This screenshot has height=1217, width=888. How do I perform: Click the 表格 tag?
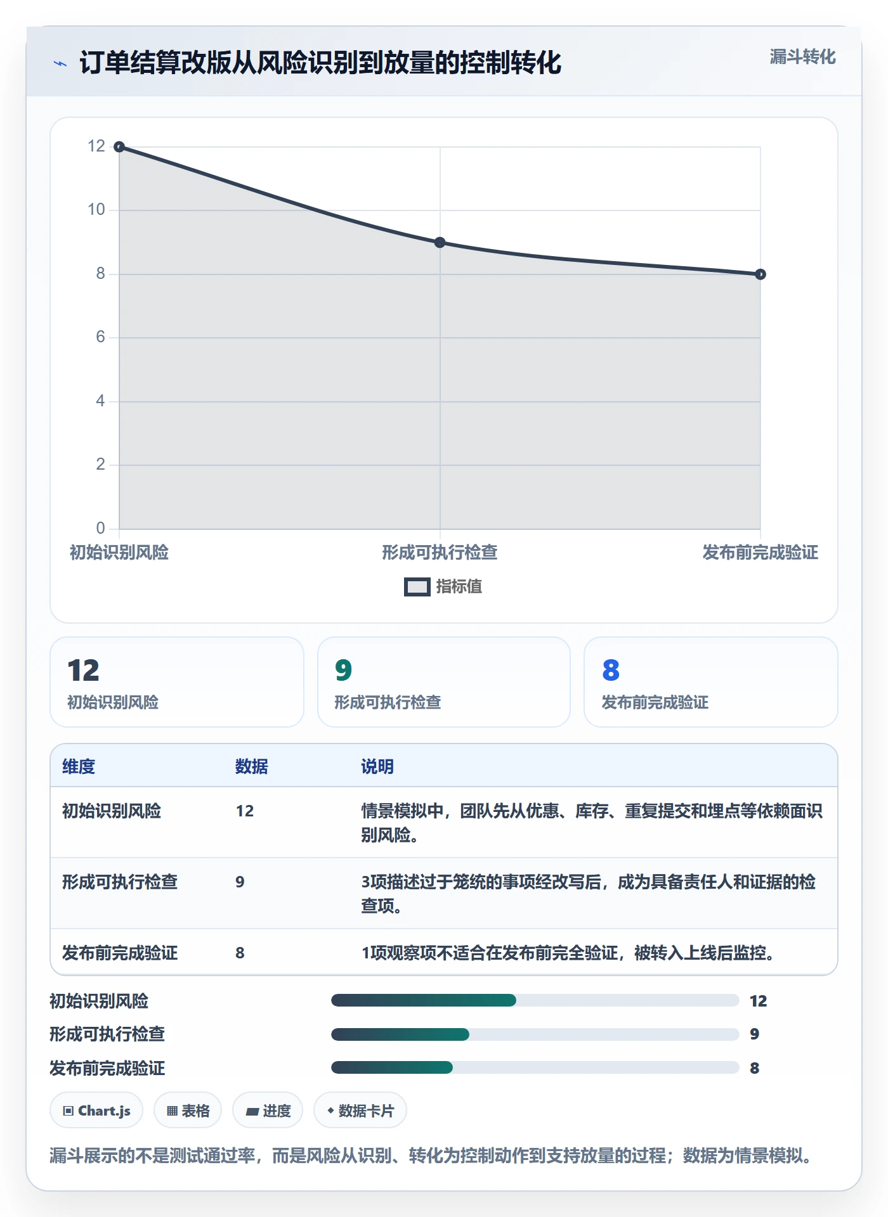pyautogui.click(x=188, y=1111)
